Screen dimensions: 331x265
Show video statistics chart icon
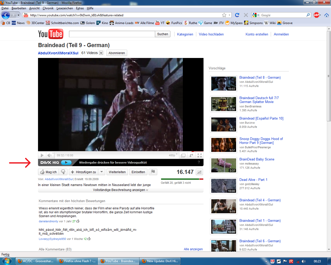pyautogui.click(x=199, y=172)
